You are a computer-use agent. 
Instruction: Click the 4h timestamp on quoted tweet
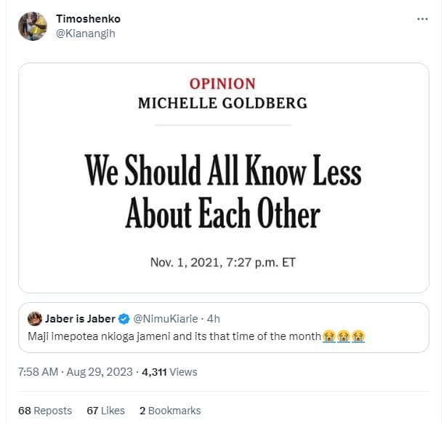[x=214, y=318]
